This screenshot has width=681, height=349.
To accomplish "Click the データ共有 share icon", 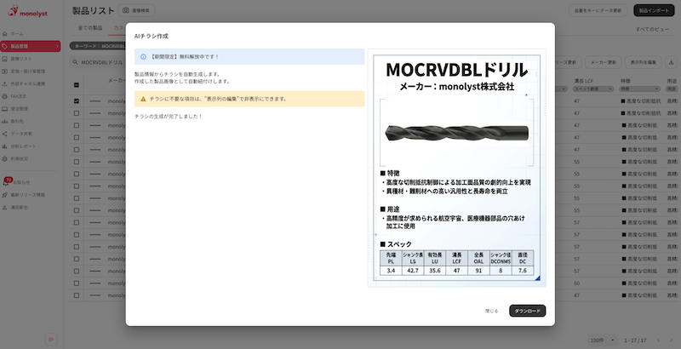I will point(5,134).
